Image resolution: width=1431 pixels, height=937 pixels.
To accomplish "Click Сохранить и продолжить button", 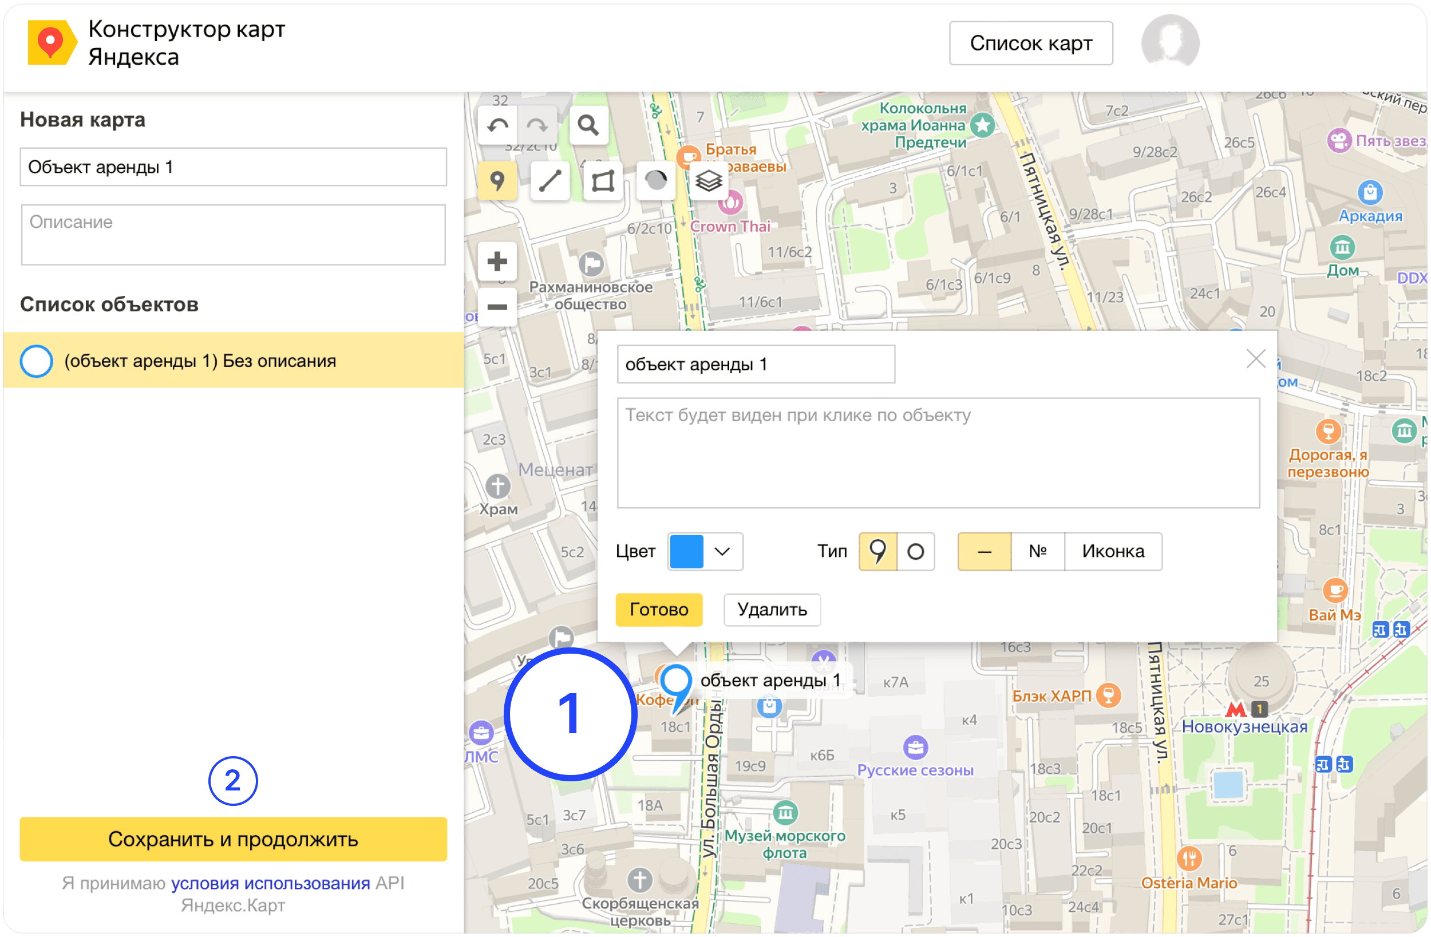I will coord(234,840).
